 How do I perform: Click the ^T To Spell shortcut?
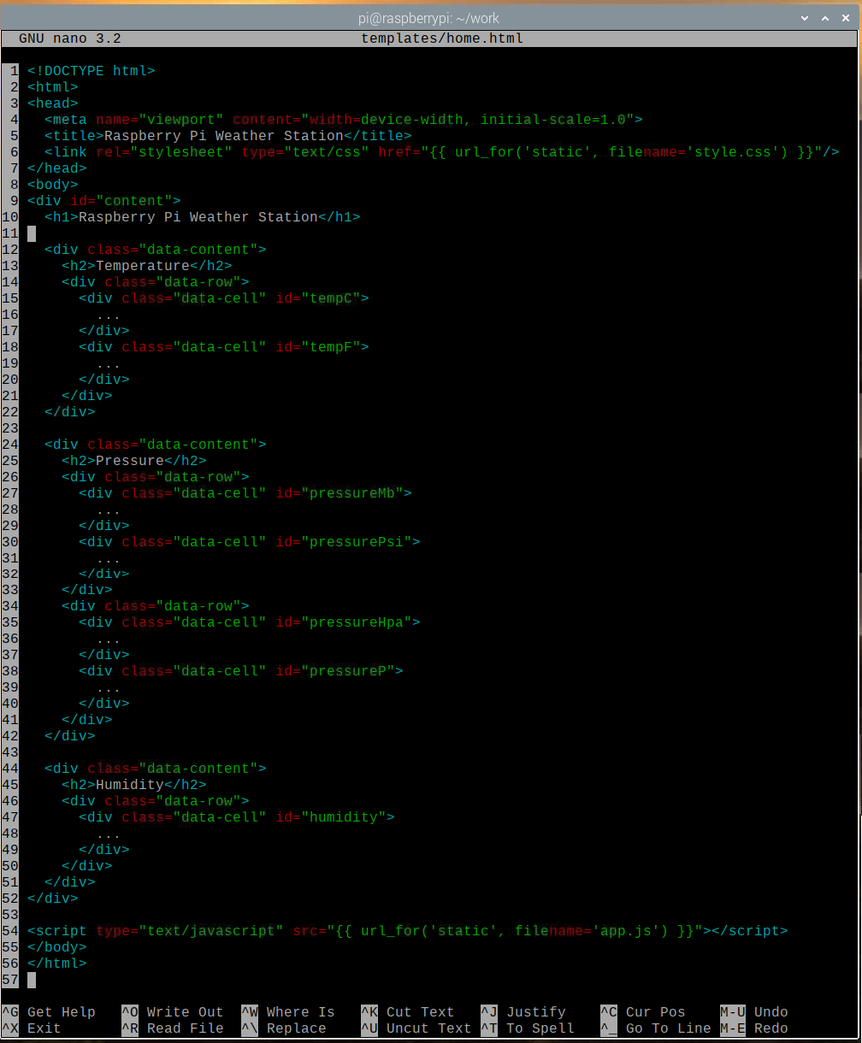(x=528, y=1028)
